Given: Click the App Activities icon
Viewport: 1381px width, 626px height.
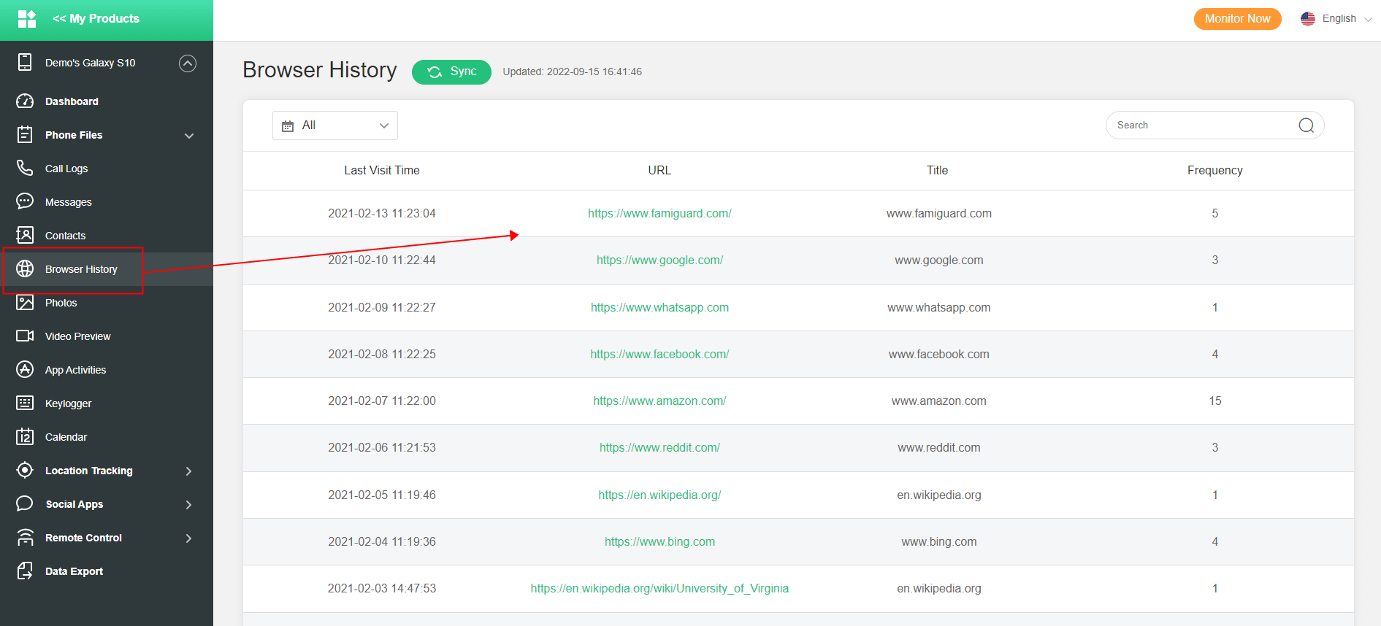Looking at the screenshot, I should point(25,369).
